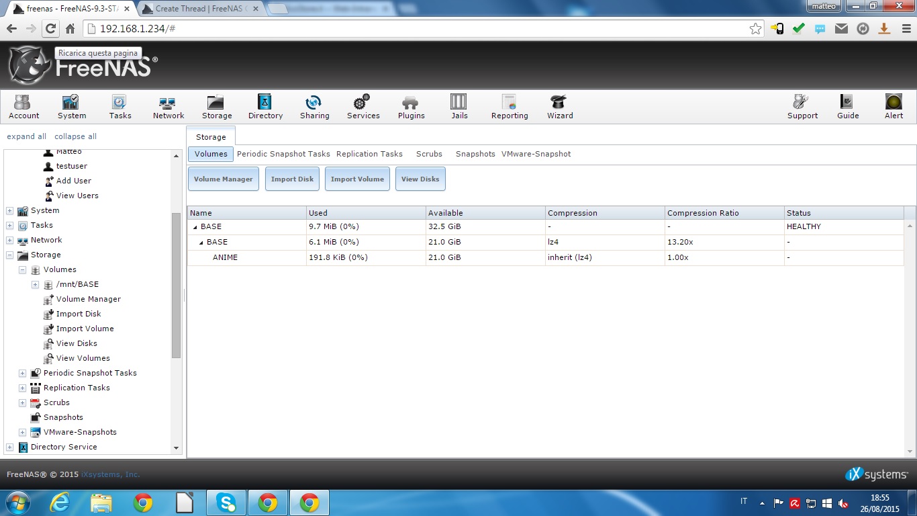Open the Services toolbar icon
The height and width of the screenshot is (516, 917).
click(x=363, y=106)
